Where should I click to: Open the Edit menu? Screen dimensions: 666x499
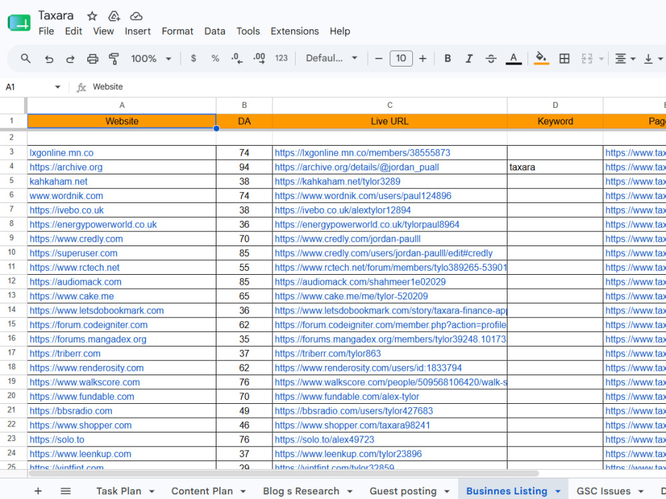[73, 31]
